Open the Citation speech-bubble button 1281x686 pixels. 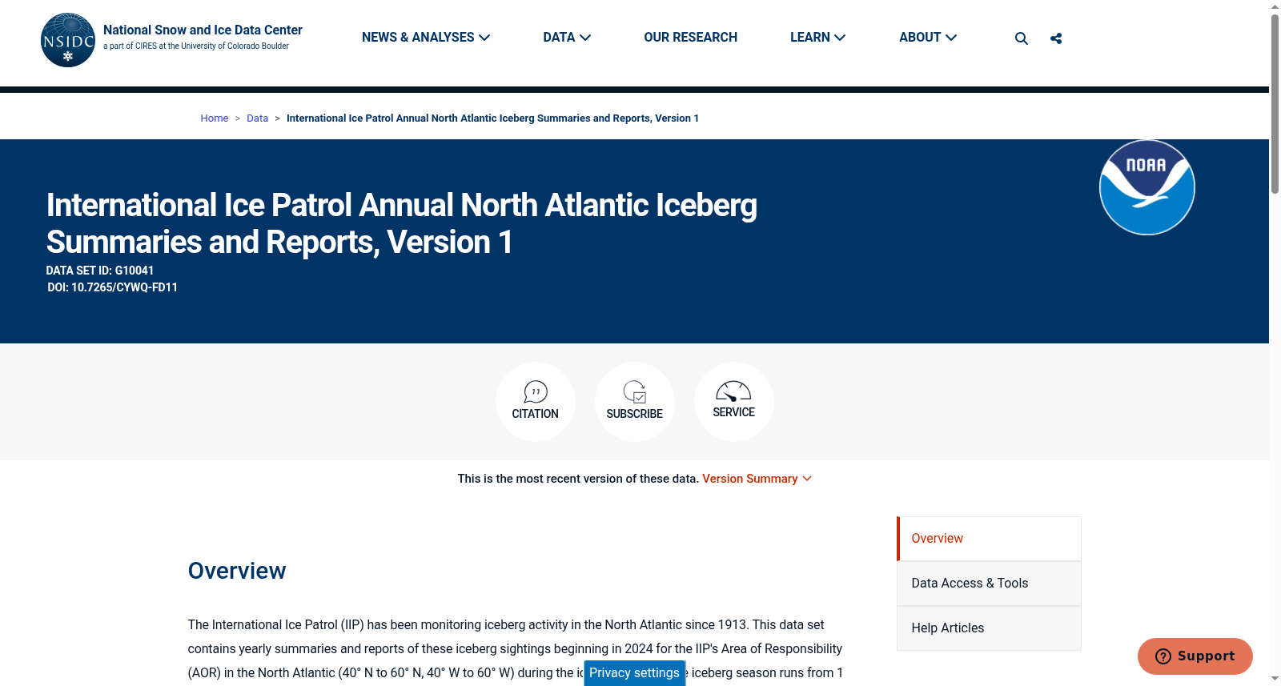(536, 402)
